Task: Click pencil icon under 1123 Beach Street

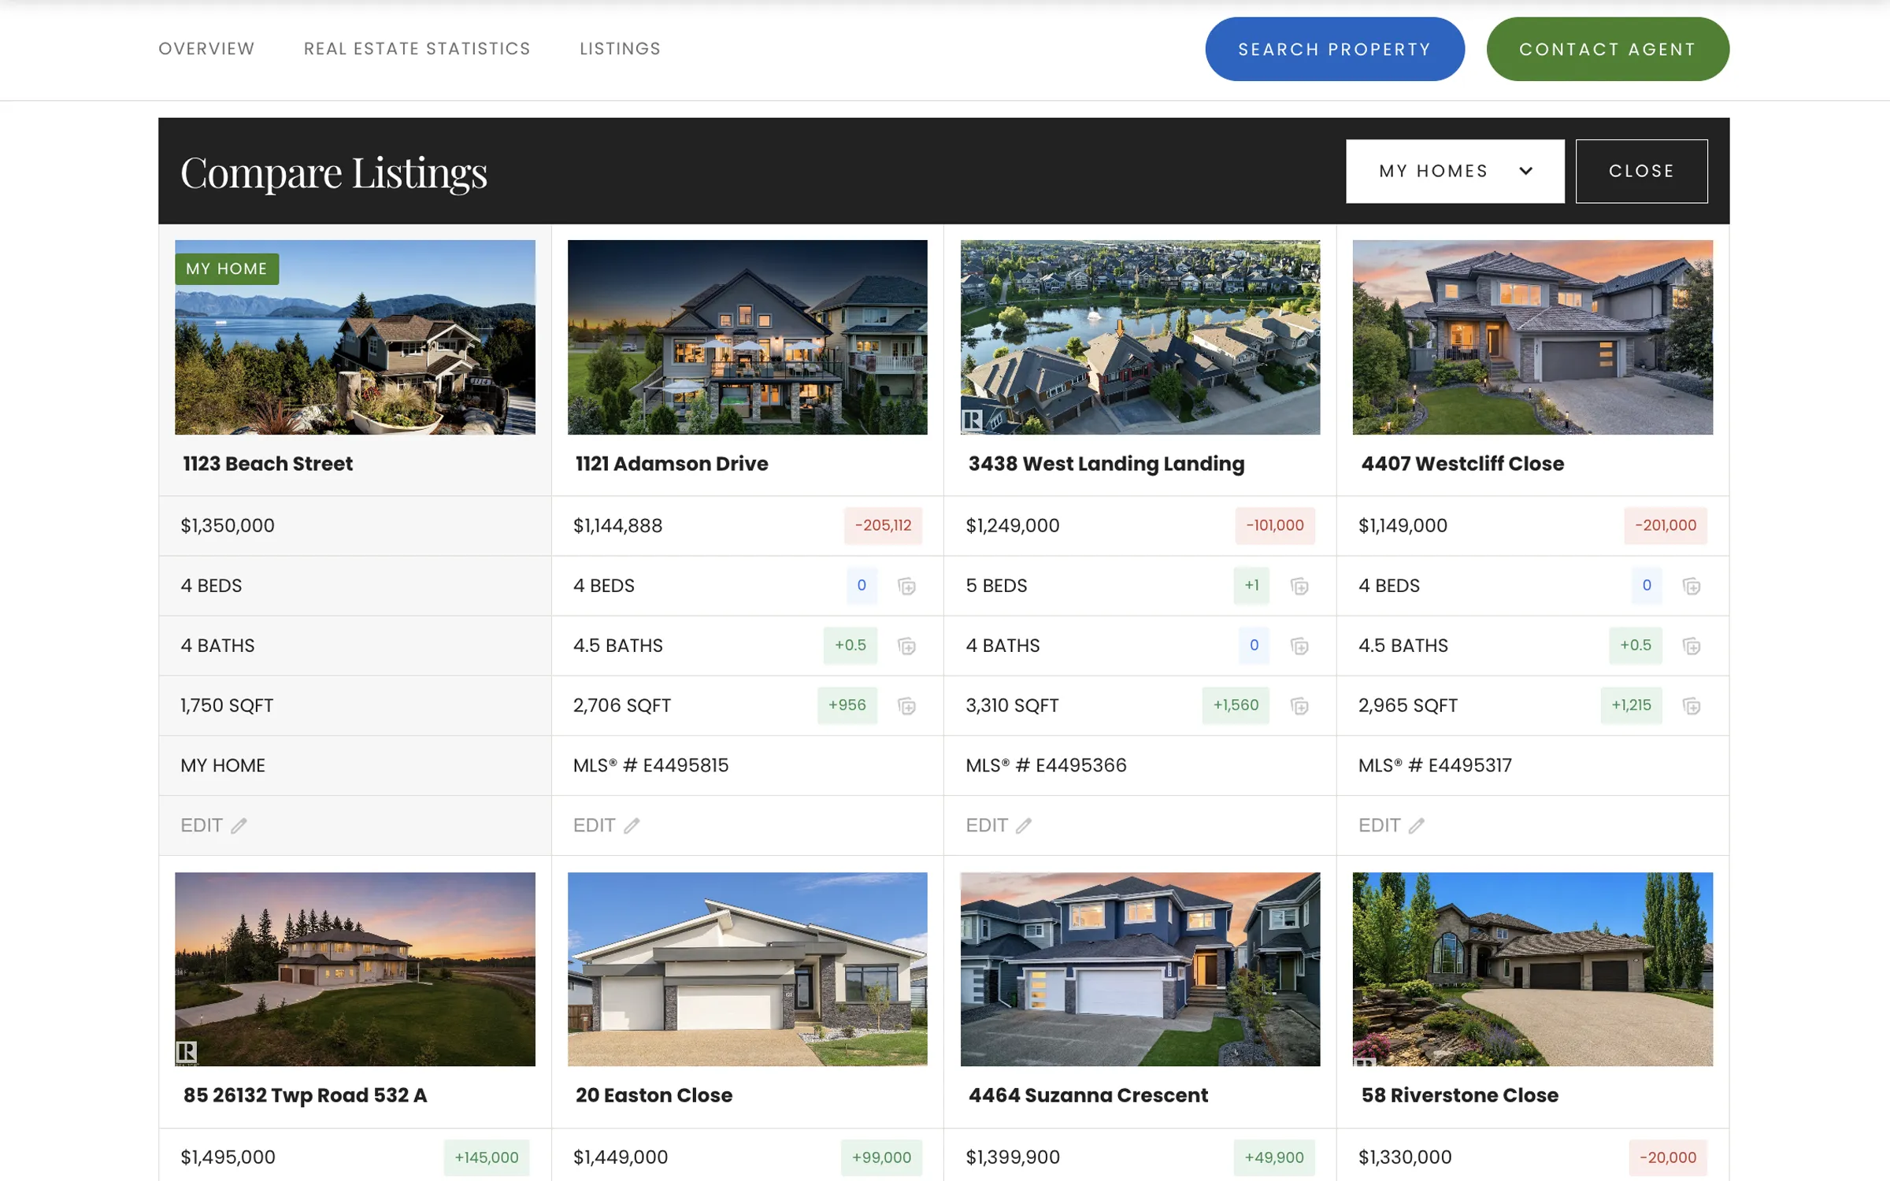Action: pyautogui.click(x=239, y=825)
